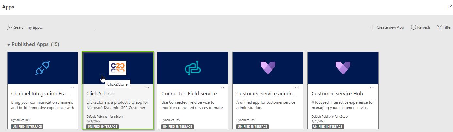
Task: Click Create new App
Action: pos(387,27)
